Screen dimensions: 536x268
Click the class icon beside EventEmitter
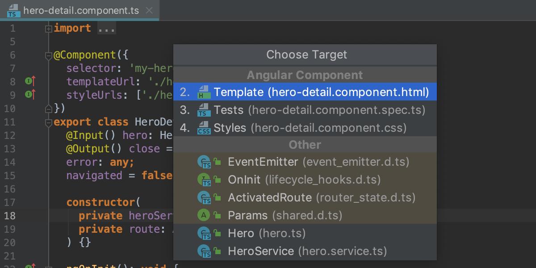click(x=204, y=162)
